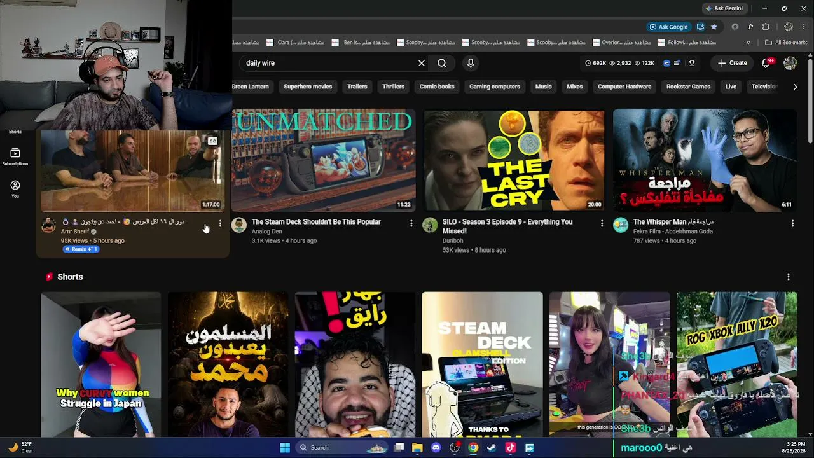814x458 pixels.
Task: Open the Chrome extensions puzzle icon
Action: click(766, 27)
